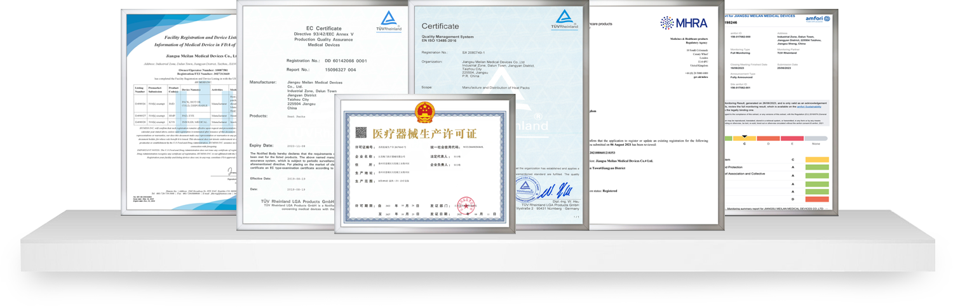953x307 pixels.
Task: Click the QR code on the Chinese license
Action: pyautogui.click(x=361, y=133)
